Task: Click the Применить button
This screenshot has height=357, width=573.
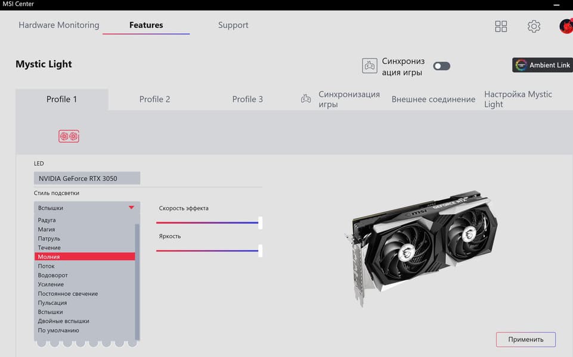Action: [526, 340]
